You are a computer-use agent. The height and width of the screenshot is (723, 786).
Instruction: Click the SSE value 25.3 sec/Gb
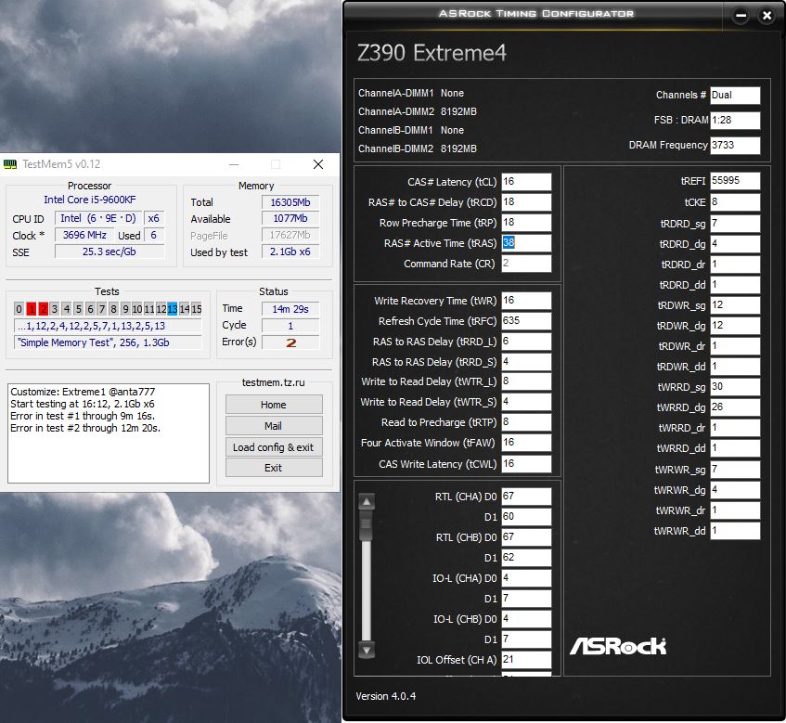tap(110, 252)
